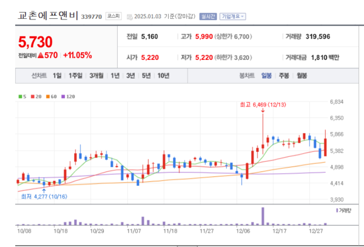Select the 5년 line chart period
This screenshot has width=364, height=247.
[146, 76]
